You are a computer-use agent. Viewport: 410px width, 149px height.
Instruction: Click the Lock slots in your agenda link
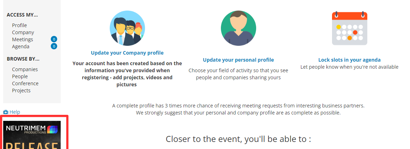click(x=350, y=60)
